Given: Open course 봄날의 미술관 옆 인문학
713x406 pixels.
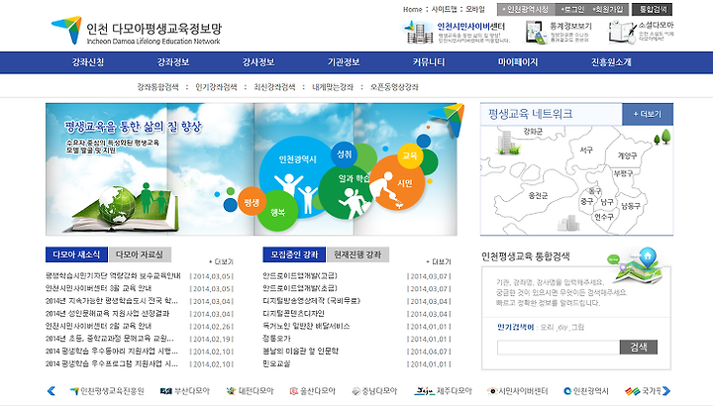Looking at the screenshot, I should (x=301, y=352).
